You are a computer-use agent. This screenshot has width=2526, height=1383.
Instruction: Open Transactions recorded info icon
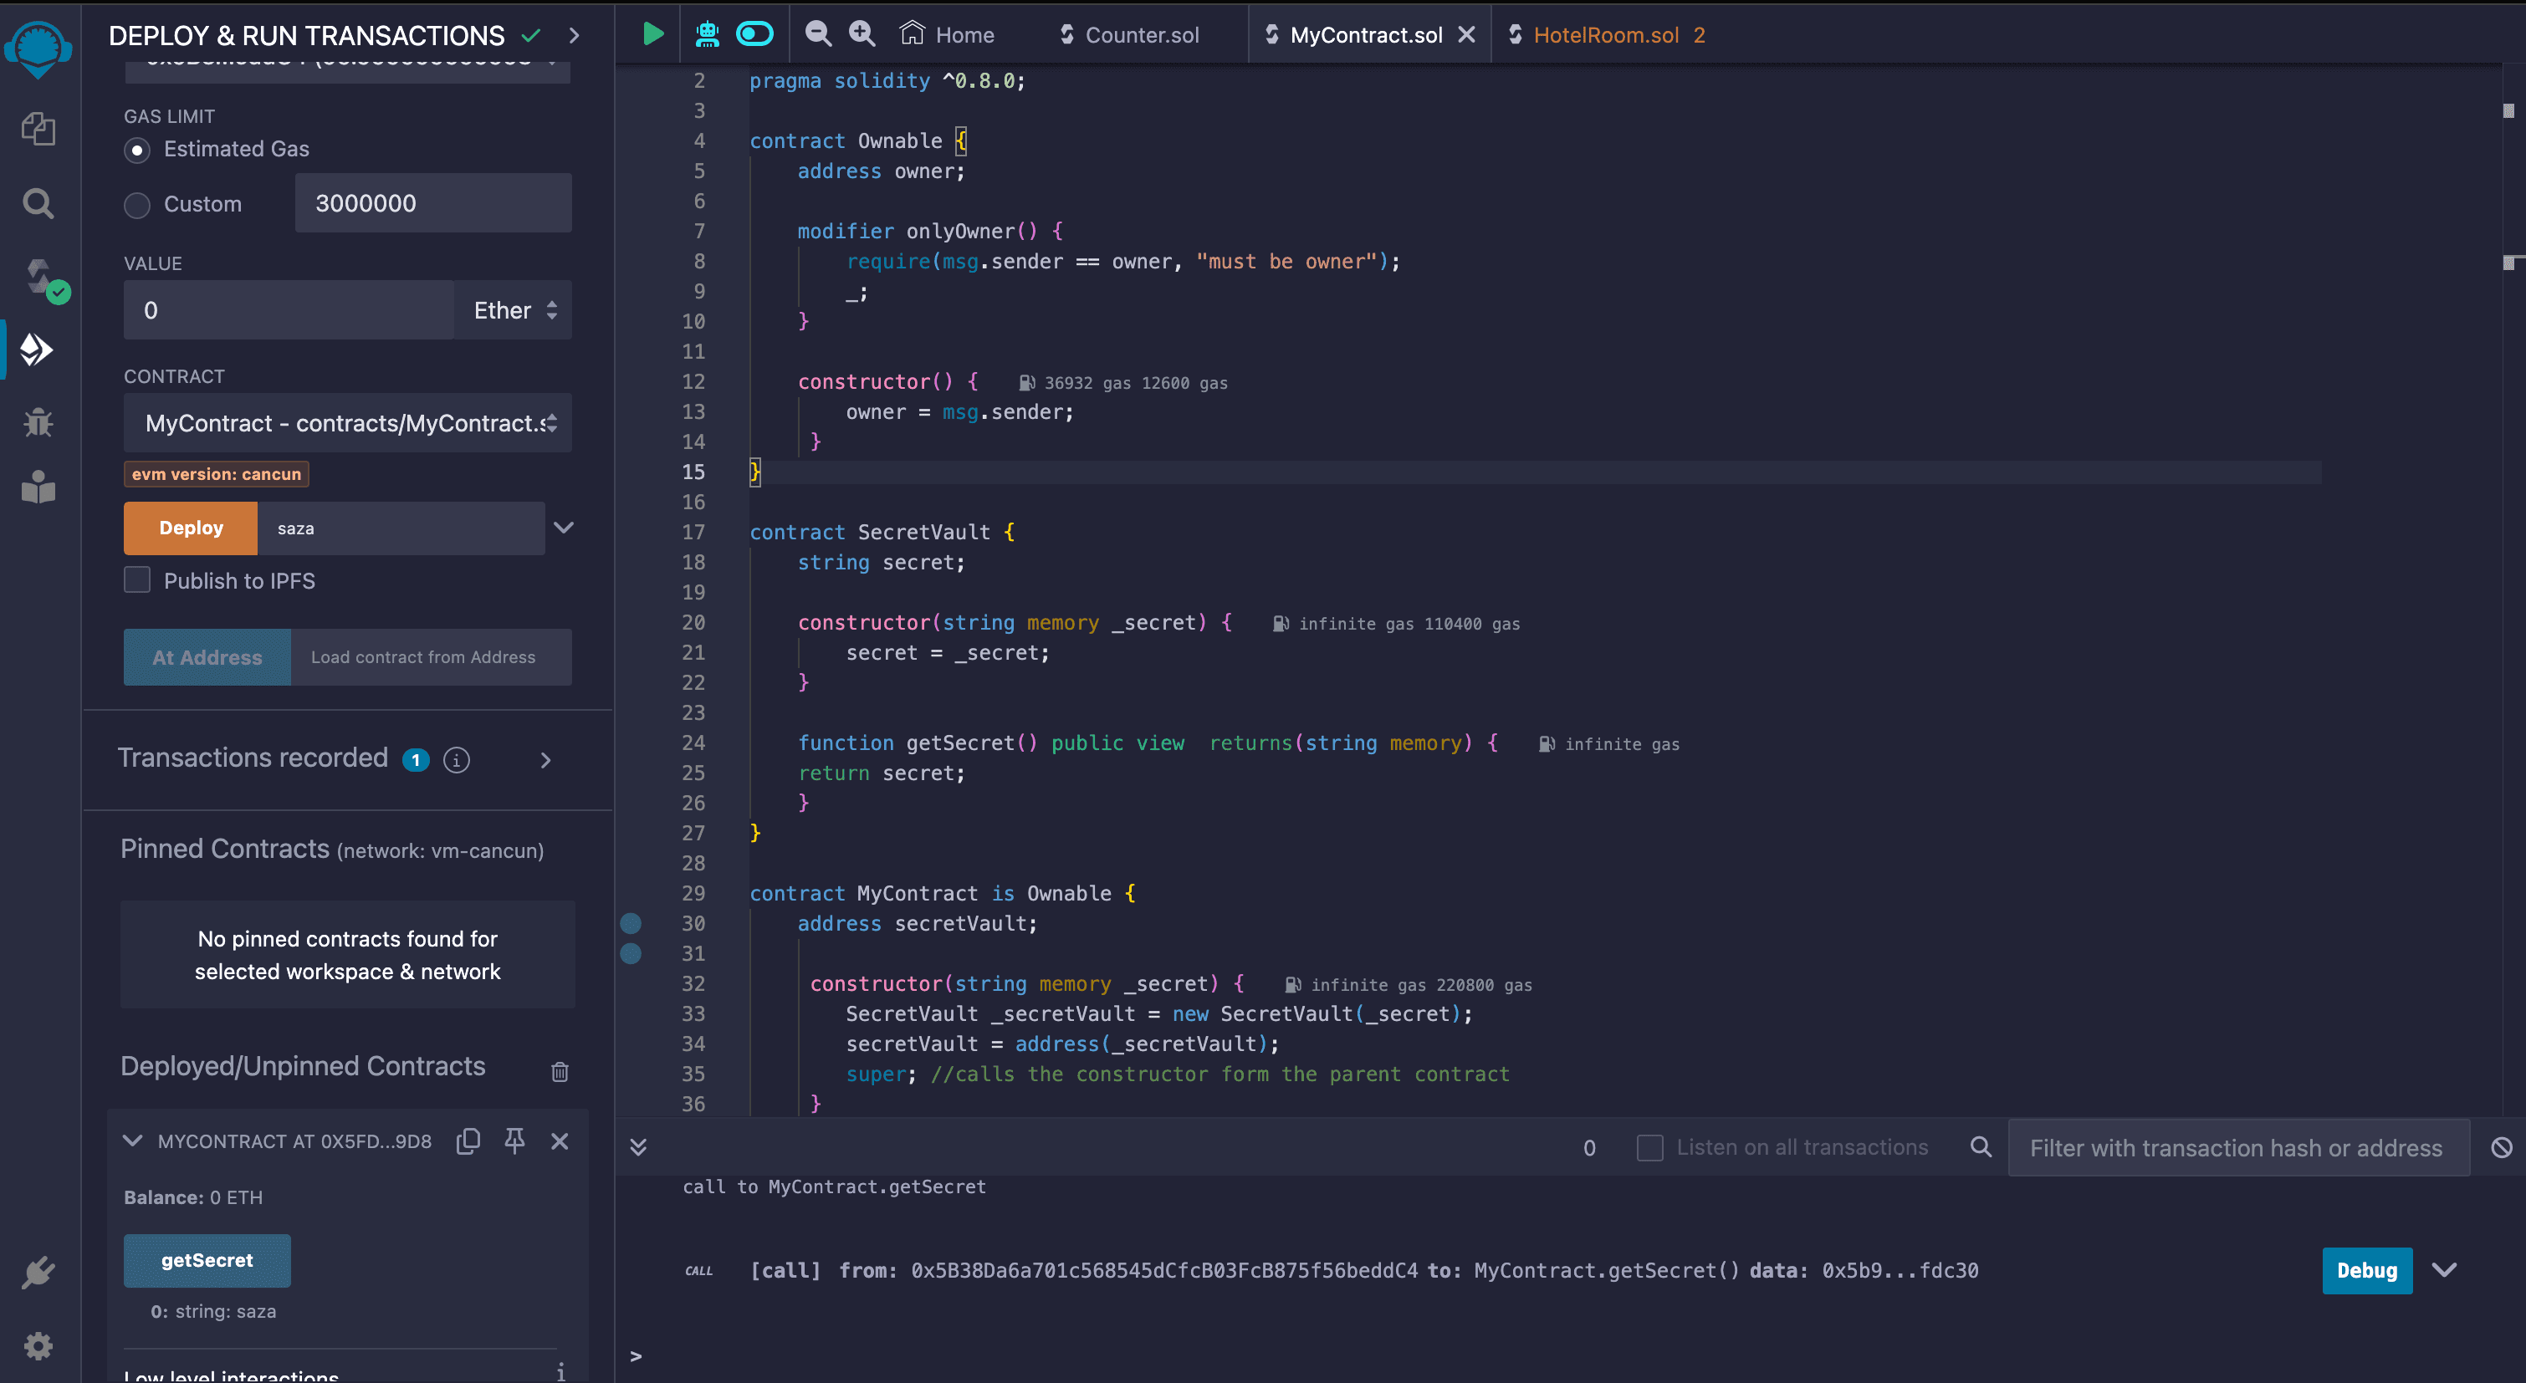[457, 759]
